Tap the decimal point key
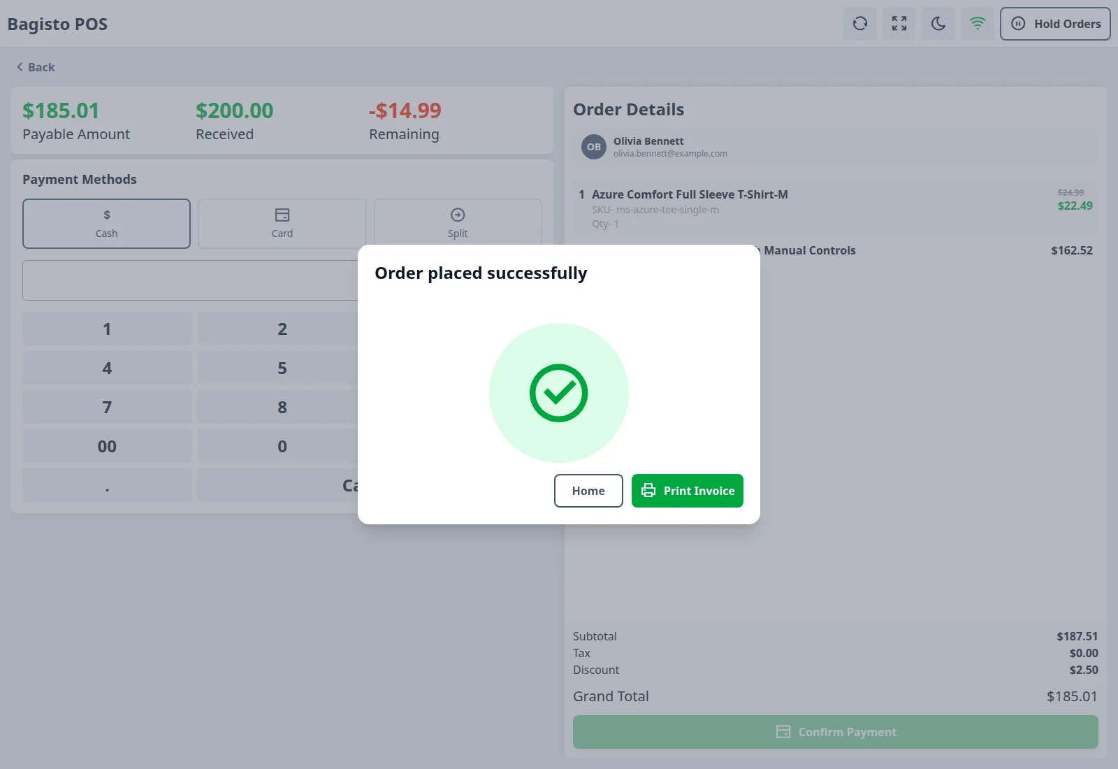This screenshot has height=769, width=1118. click(x=107, y=485)
